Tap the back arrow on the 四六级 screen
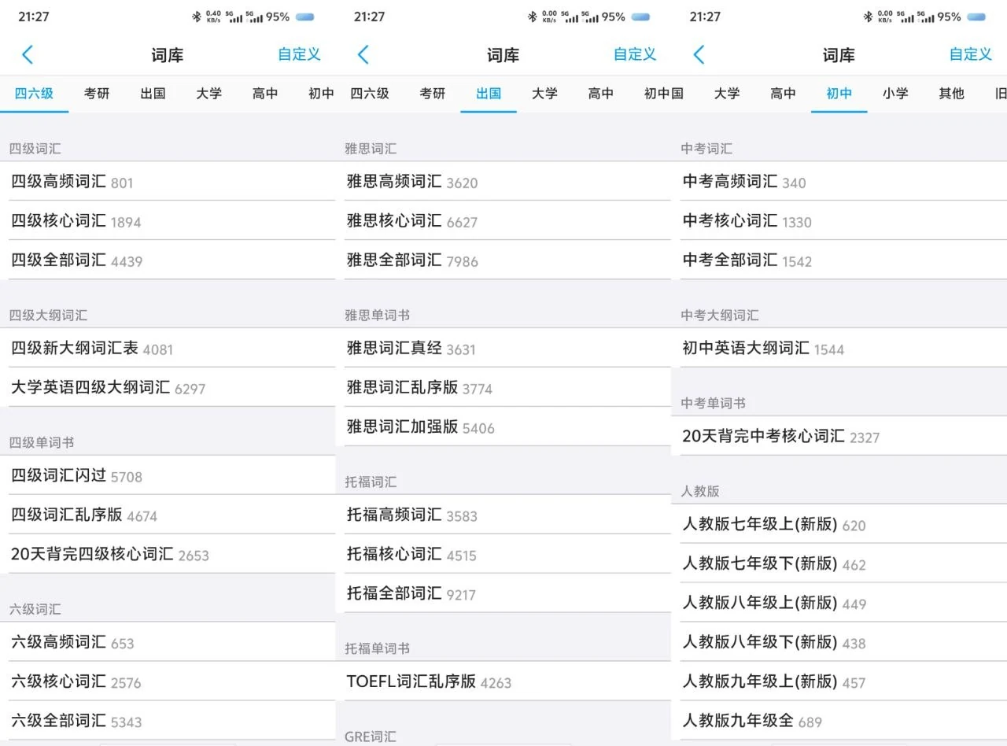 point(28,54)
